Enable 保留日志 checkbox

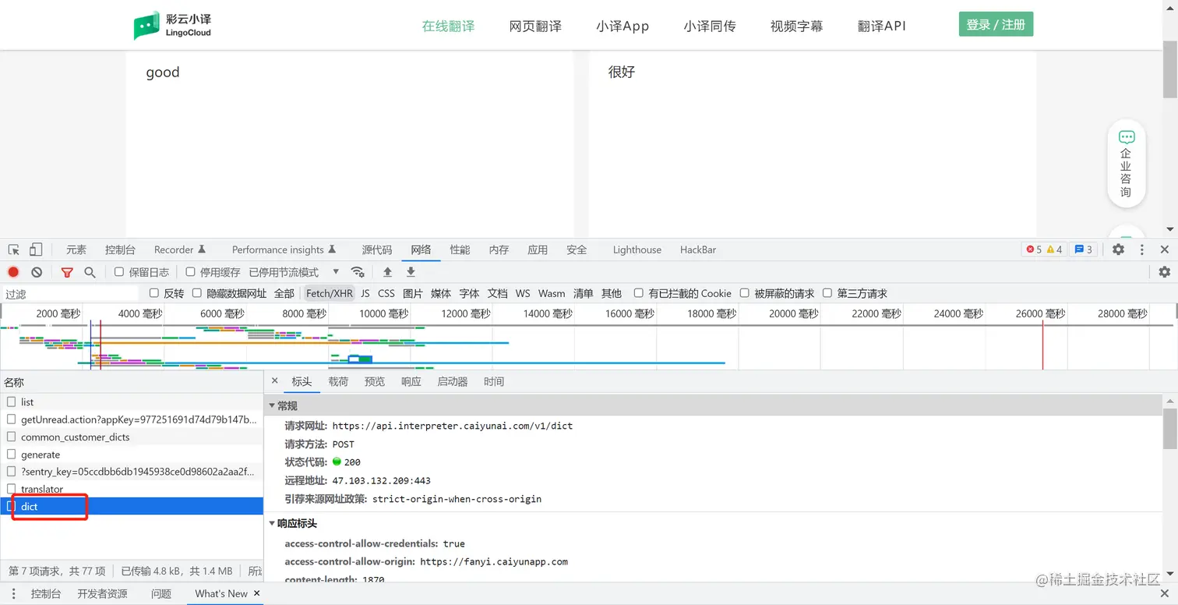(x=119, y=272)
